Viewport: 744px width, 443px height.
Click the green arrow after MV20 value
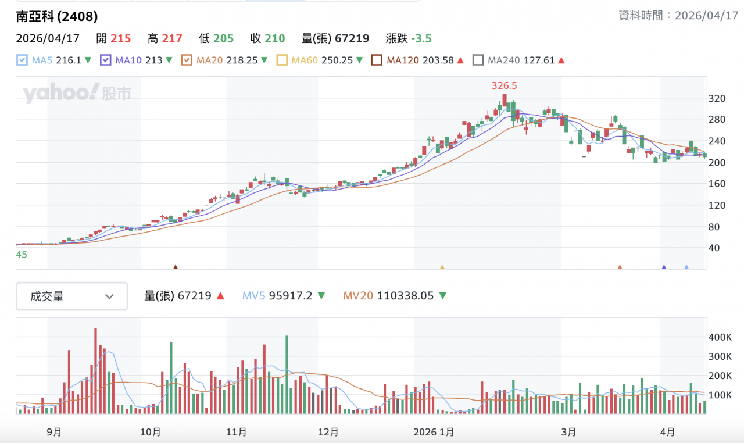[x=442, y=296]
